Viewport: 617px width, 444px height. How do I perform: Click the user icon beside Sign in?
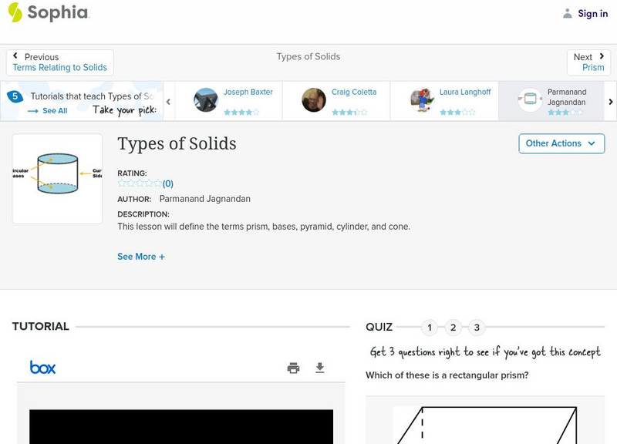568,13
